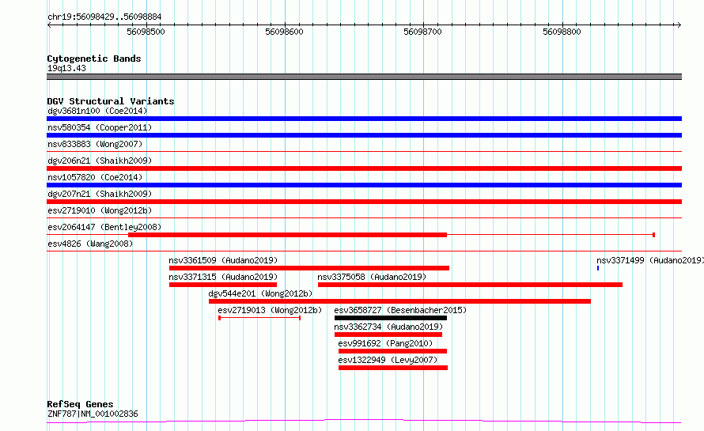Select the red bar under nsv3362734
704x431 pixels.
(388, 335)
